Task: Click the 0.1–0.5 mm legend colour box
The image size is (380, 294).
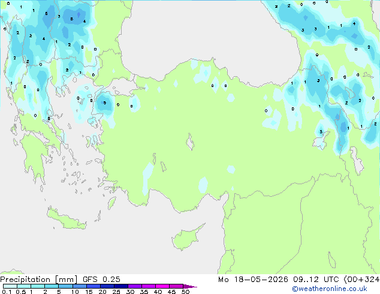Action: tap(10, 286)
